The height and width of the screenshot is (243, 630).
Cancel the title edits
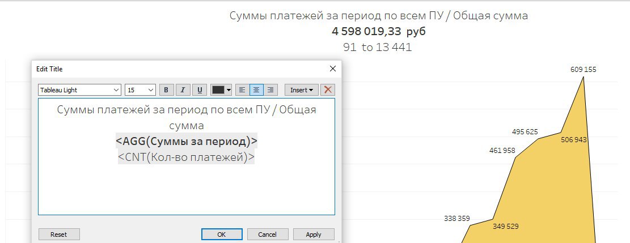click(268, 235)
